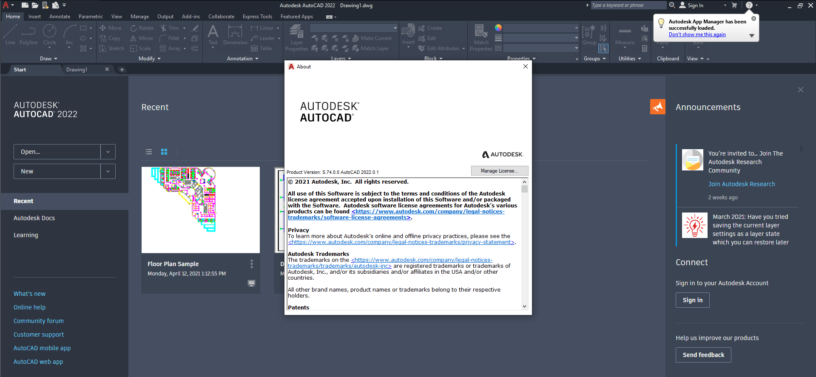Click the Copy tool in Modify panel

pyautogui.click(x=110, y=38)
